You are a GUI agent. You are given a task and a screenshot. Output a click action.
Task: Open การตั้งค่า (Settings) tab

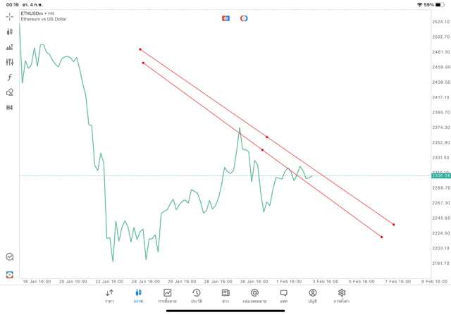click(342, 296)
